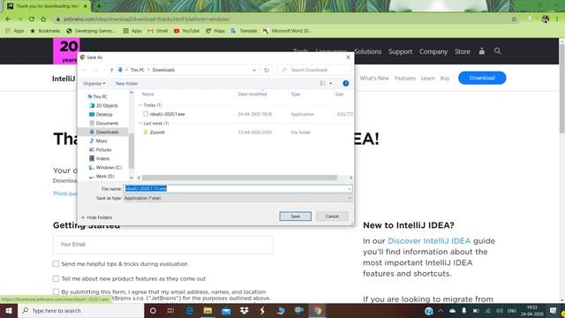Open the Chrome profile avatar
Image resolution: width=565 pixels, height=318 pixels.
546,19
